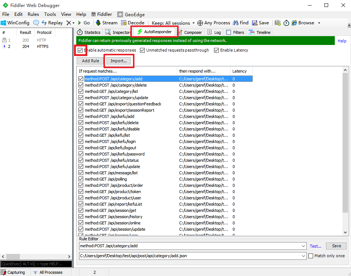Click the Latency column header
Screen dimensions: 351x276
(x=241, y=71)
